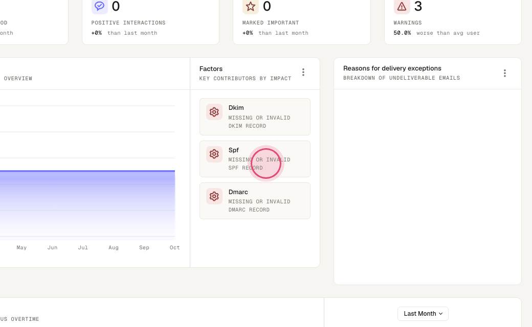Click the Missing or invalid DKIM record text
This screenshot has height=327, width=532.
pos(259,122)
